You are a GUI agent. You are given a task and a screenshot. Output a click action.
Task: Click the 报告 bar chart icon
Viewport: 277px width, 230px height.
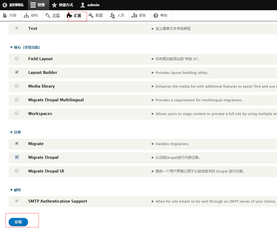pyautogui.click(x=134, y=16)
